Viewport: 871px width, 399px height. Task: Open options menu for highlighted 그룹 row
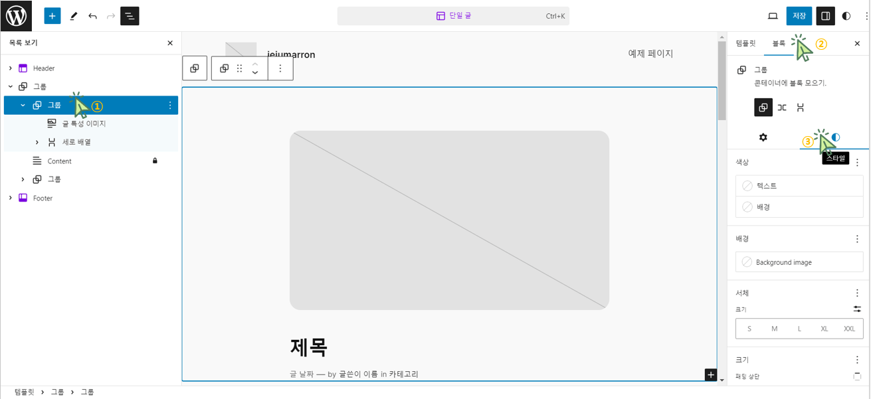pos(170,105)
